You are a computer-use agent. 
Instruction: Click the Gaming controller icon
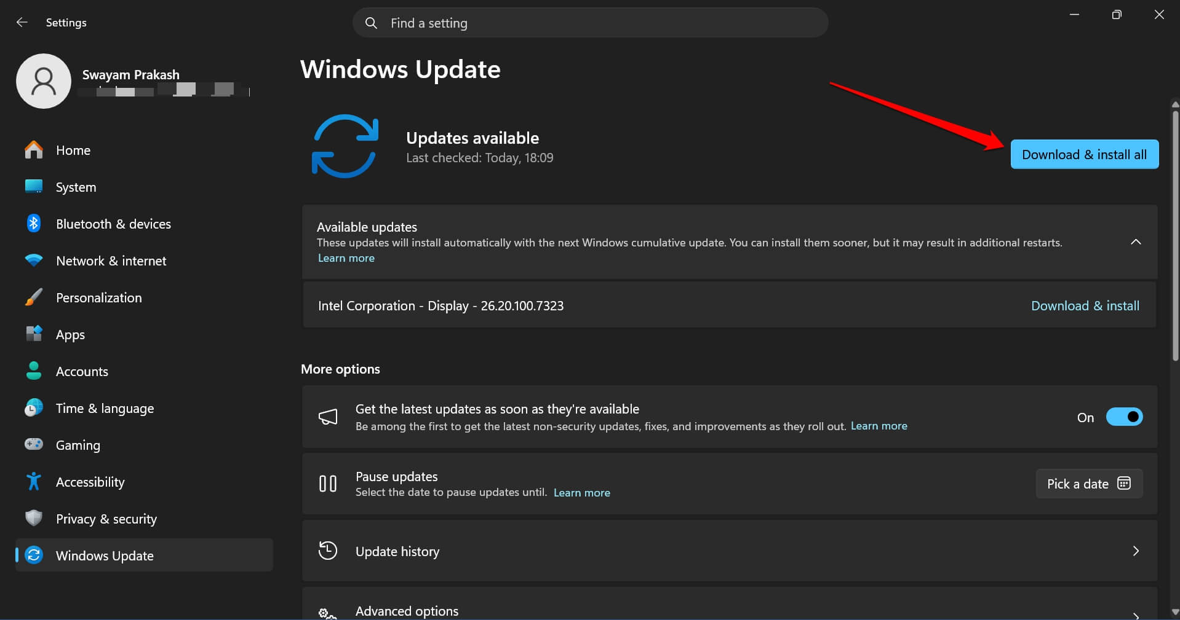[34, 444]
